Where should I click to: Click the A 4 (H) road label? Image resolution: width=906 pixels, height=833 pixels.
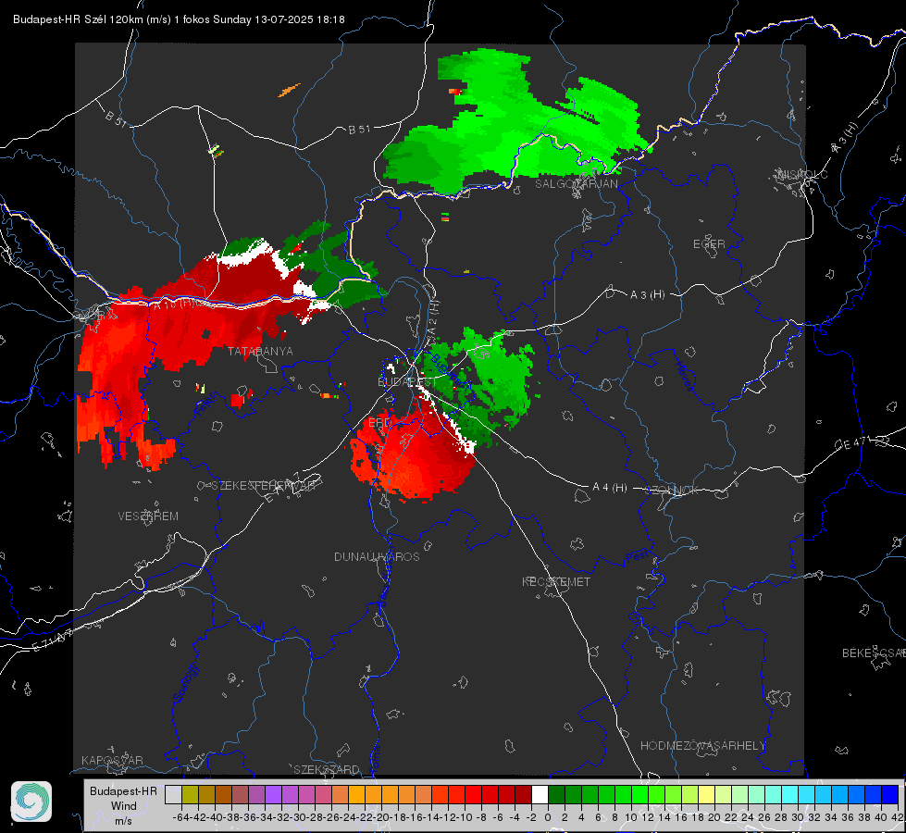610,488
